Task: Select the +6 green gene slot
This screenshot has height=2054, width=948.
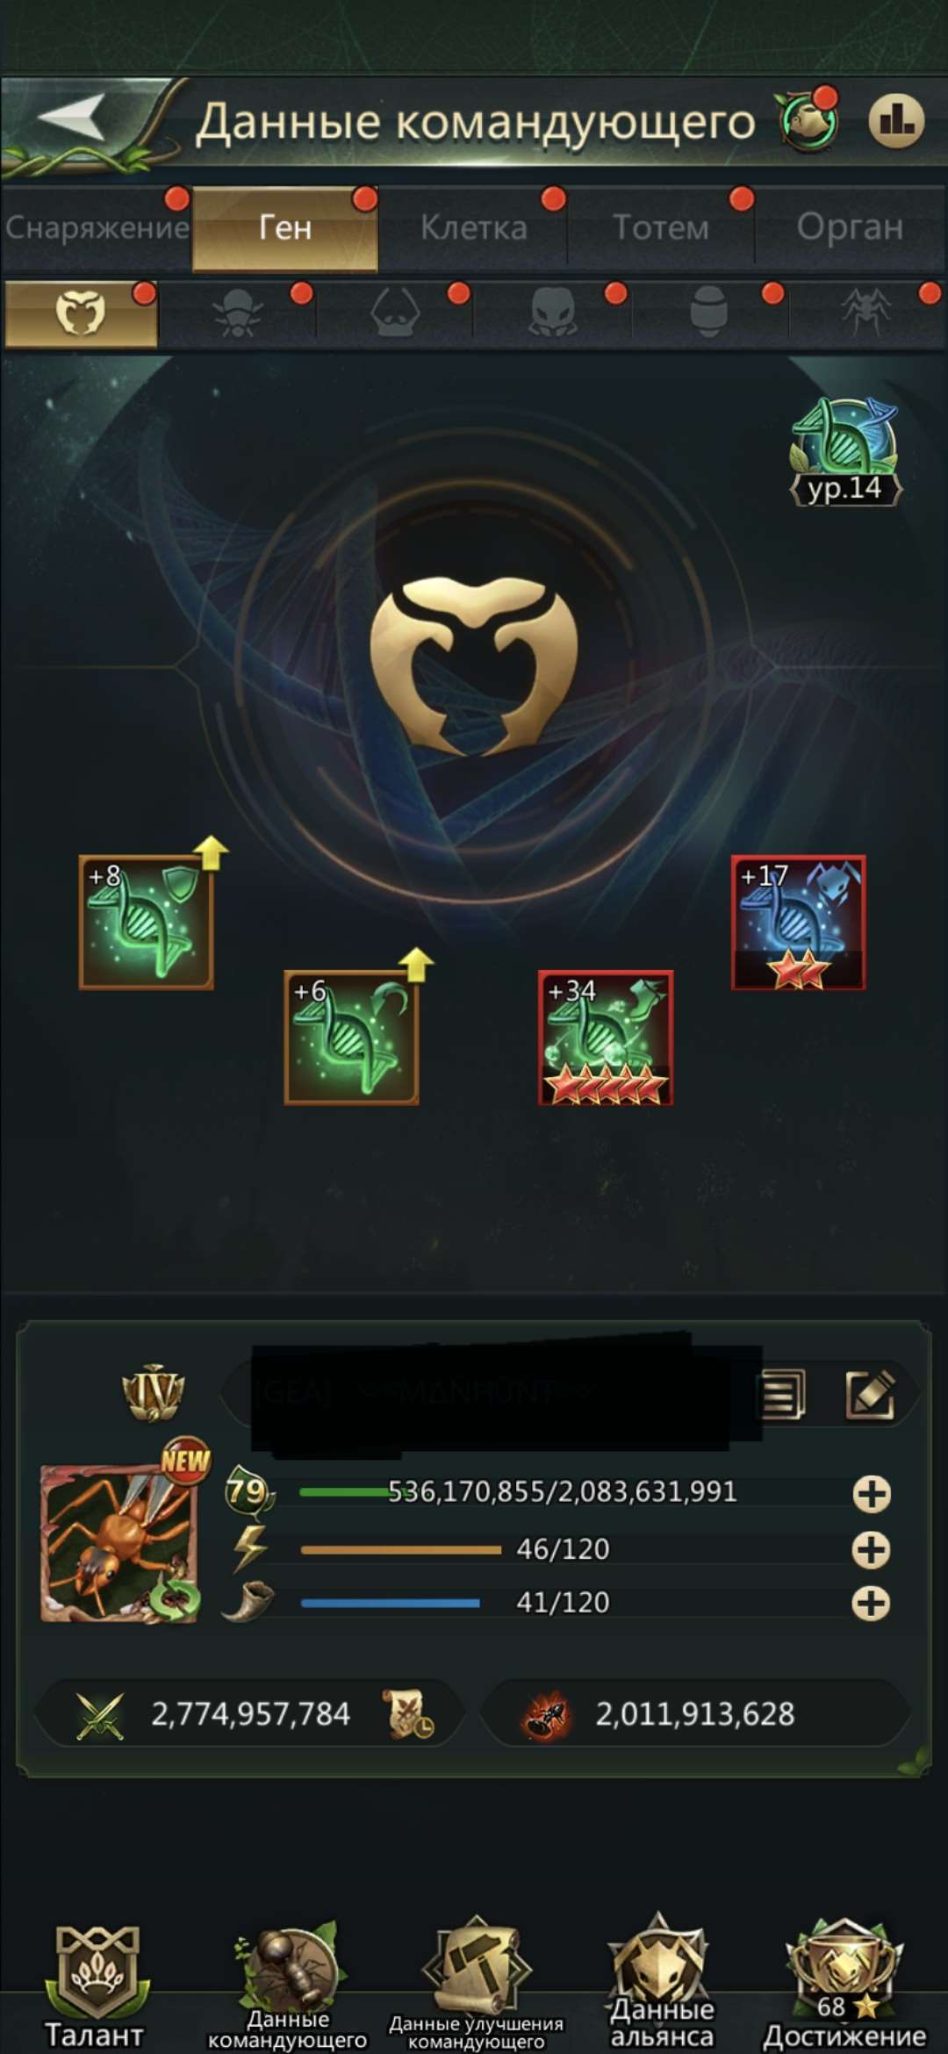Action: (351, 1037)
